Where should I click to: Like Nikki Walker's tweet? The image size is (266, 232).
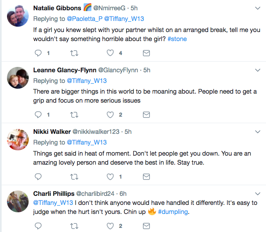(110, 177)
